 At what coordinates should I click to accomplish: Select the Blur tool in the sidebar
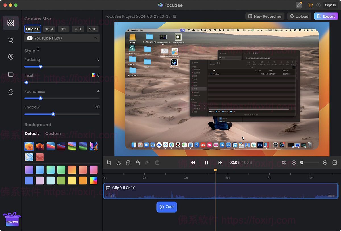pos(11,92)
